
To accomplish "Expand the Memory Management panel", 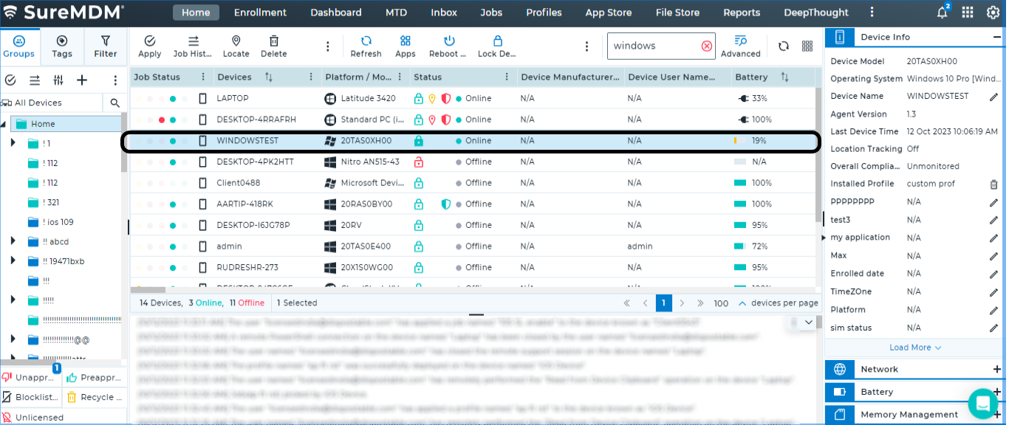I will [997, 415].
